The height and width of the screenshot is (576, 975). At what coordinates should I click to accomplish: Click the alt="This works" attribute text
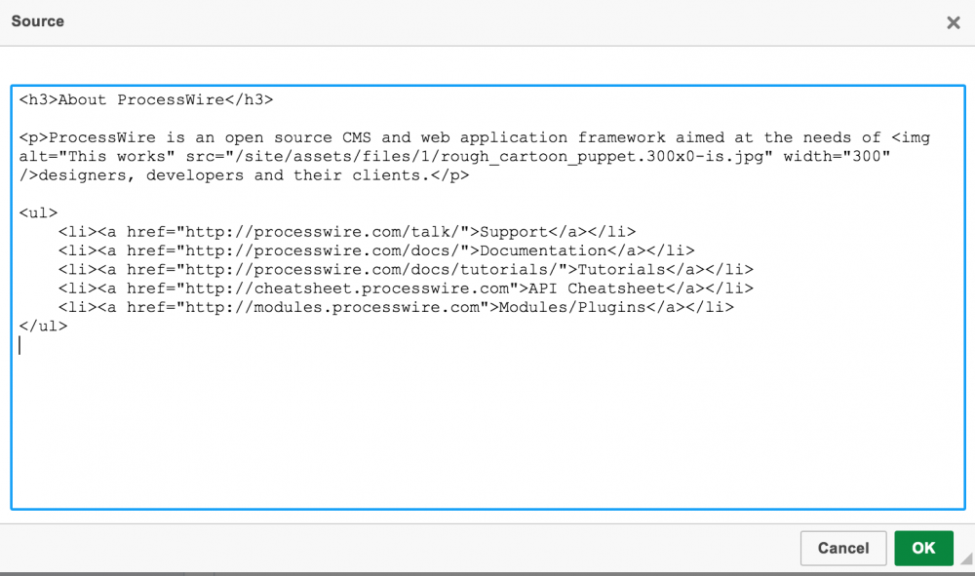[x=97, y=157]
